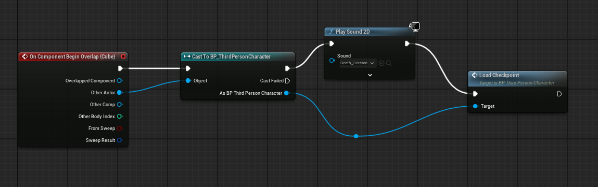Viewport: 598px width, 187px height.
Task: Click the 'Cast Failed' label
Action: coord(271,81)
